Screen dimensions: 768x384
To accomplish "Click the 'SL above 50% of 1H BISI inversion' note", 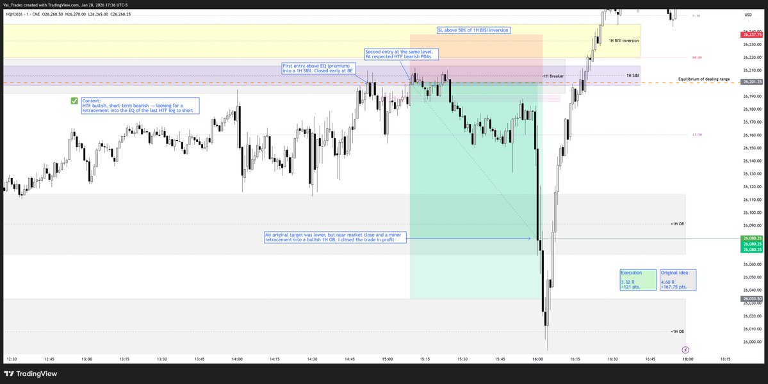I will (473, 30).
